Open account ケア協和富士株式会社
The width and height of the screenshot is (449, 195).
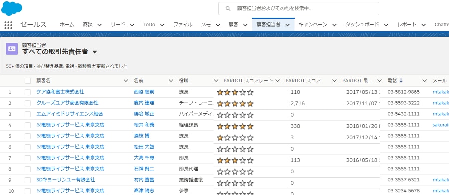(60, 92)
